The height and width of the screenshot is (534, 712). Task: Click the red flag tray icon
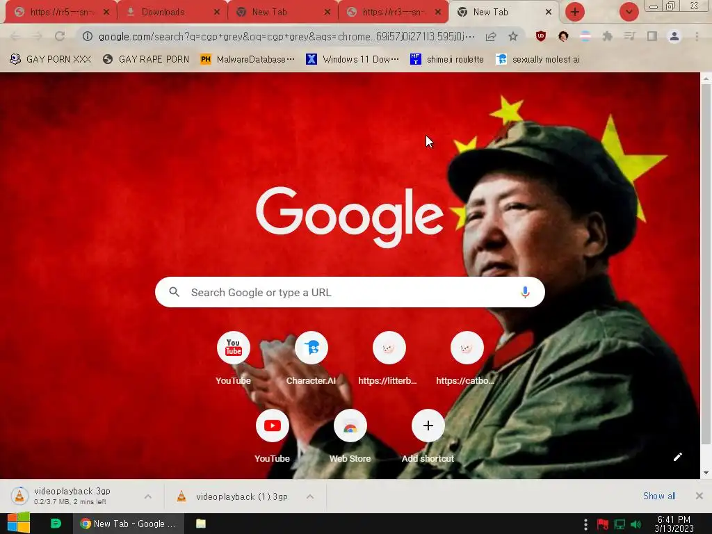[603, 524]
